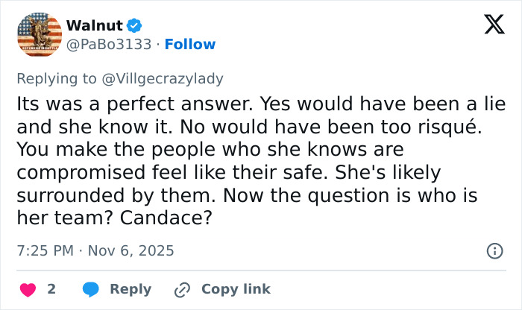
Task: Click the chain link icon
Action: coord(182,289)
